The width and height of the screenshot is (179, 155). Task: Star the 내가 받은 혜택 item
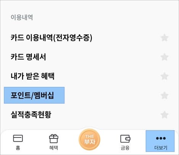[165, 76]
